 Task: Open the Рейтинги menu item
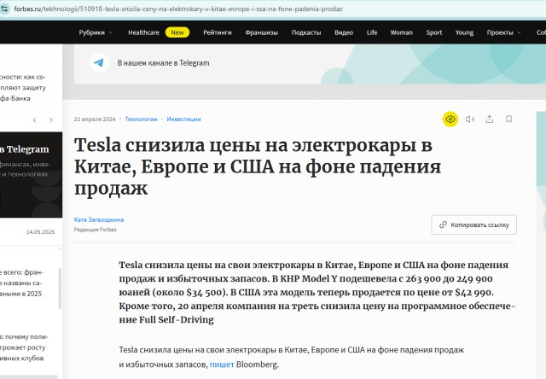click(x=218, y=32)
